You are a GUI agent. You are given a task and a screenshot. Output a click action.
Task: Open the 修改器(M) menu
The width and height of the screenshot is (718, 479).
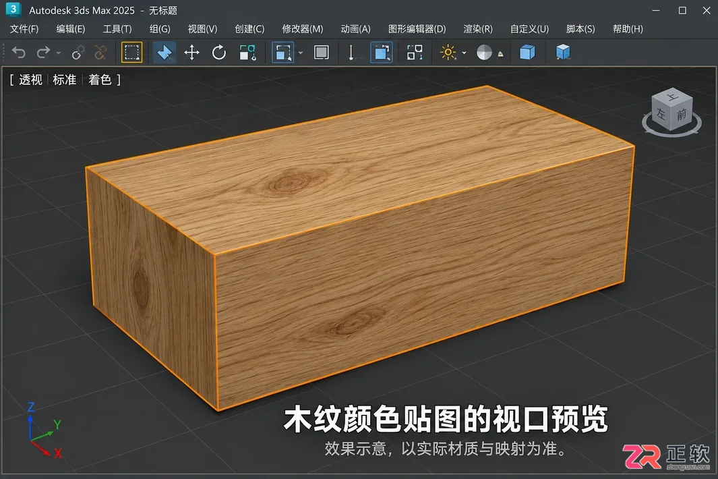(303, 29)
